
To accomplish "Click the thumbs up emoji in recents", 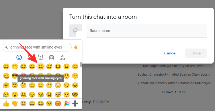I will (6, 103).
